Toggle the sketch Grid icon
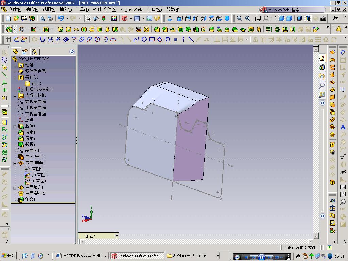348x261 pixels. tap(8, 39)
